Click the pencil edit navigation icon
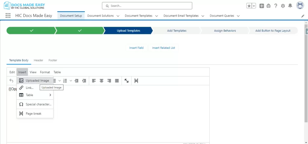This screenshot has width=308, height=144. coord(303,16)
